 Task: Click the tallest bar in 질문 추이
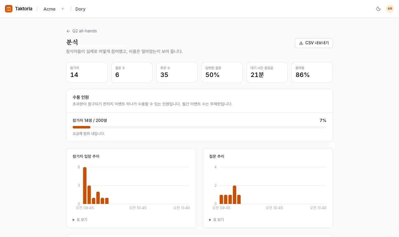coord(234,195)
